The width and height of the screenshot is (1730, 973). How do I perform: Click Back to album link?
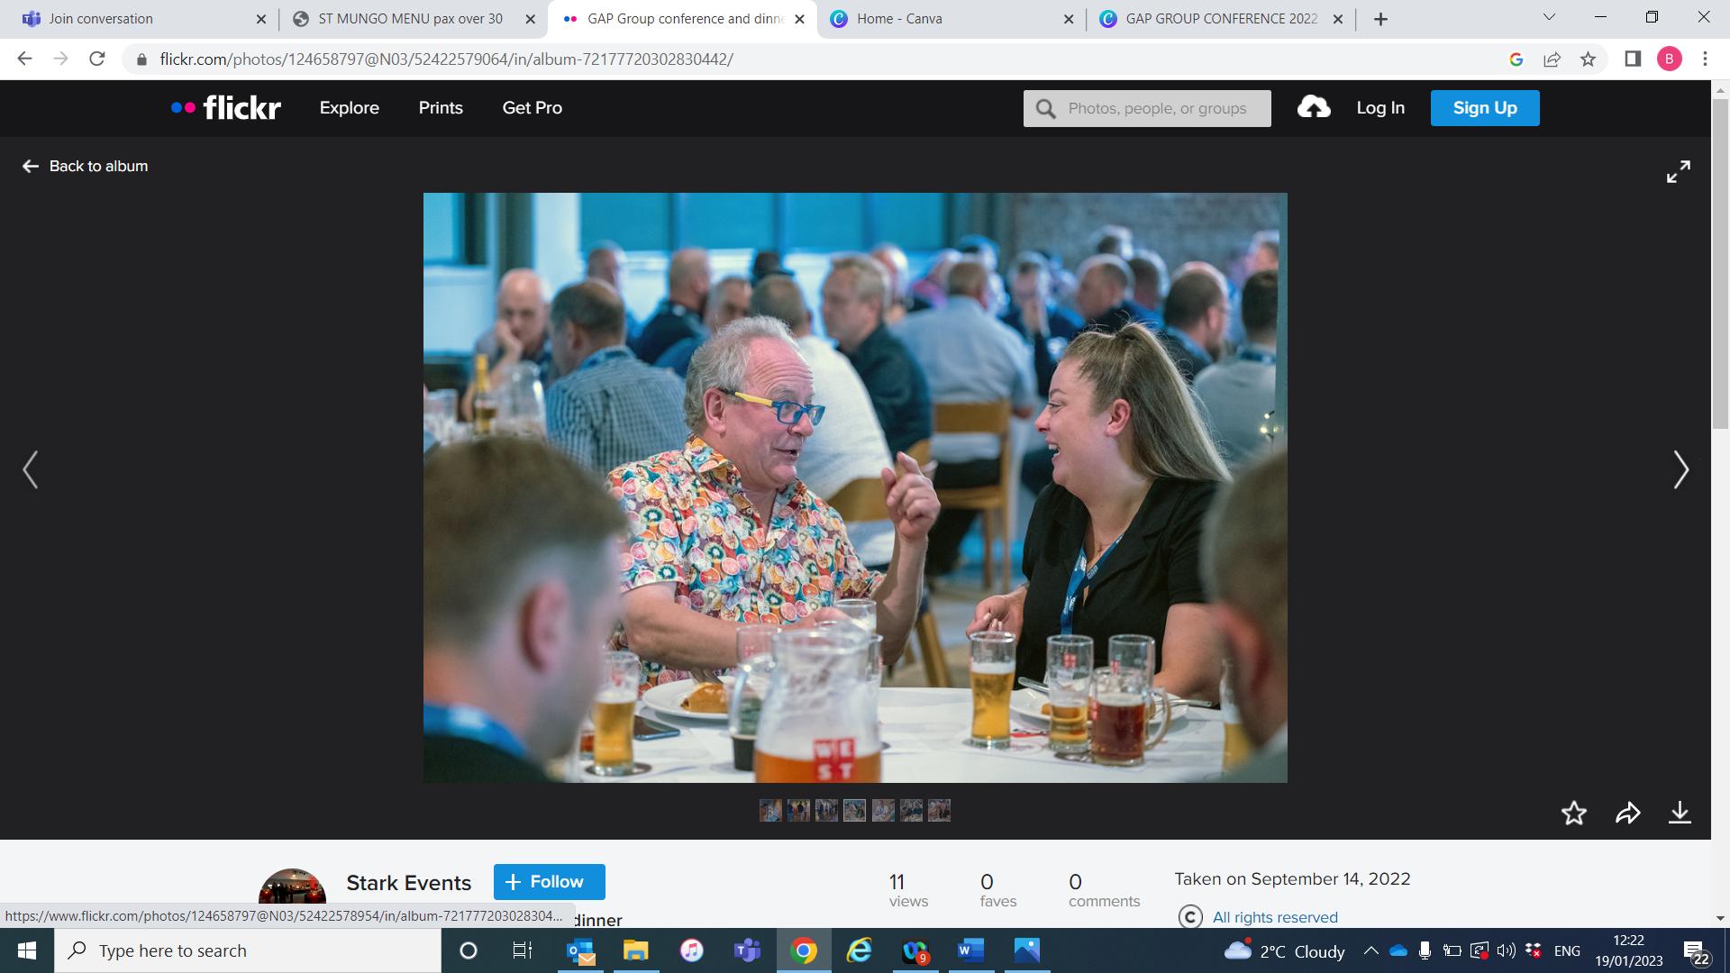tap(86, 166)
